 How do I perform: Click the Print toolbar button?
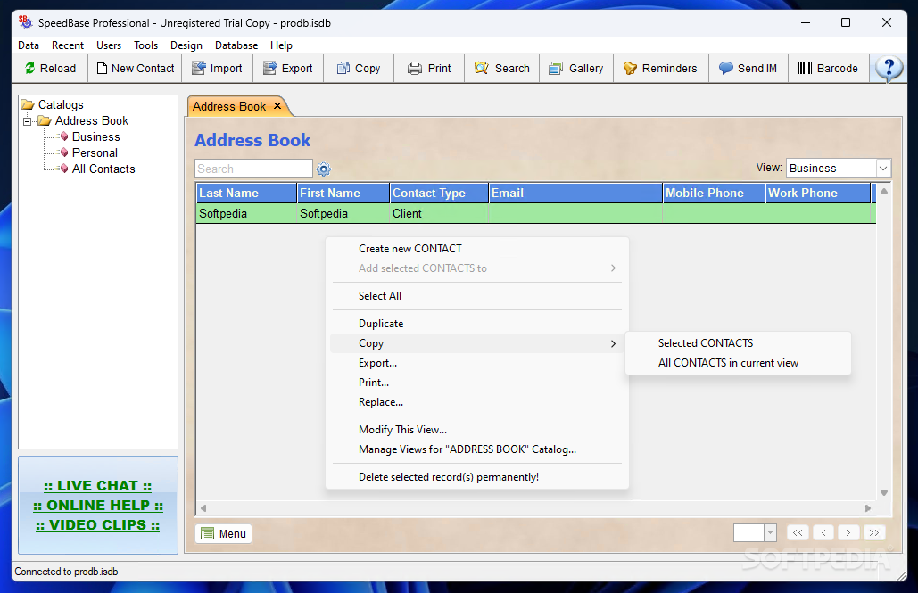point(430,69)
